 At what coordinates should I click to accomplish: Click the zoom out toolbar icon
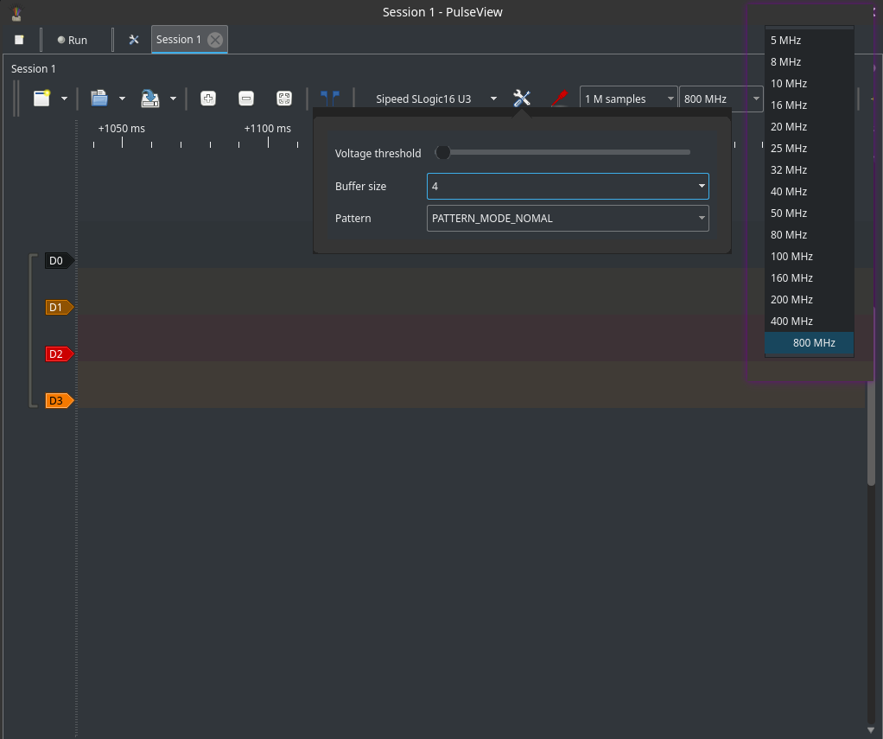point(246,99)
